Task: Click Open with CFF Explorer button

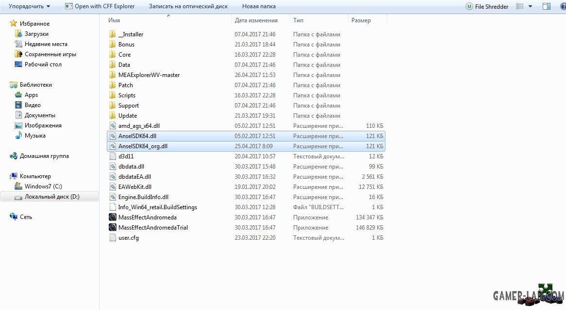Action: [100, 6]
